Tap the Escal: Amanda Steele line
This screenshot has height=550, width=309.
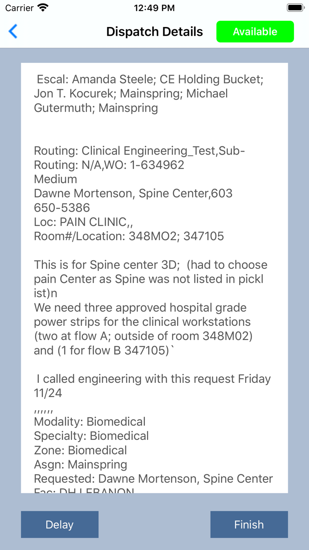150,80
